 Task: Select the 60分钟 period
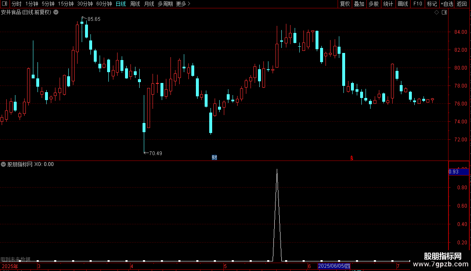coord(104,4)
